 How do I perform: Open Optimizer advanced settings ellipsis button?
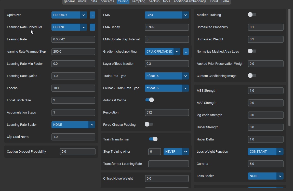pyautogui.click(x=92, y=15)
